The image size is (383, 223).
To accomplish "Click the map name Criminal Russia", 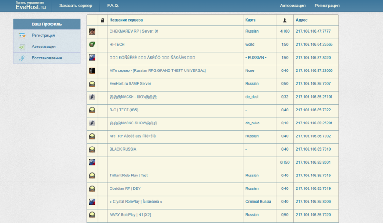I will click(x=258, y=202).
